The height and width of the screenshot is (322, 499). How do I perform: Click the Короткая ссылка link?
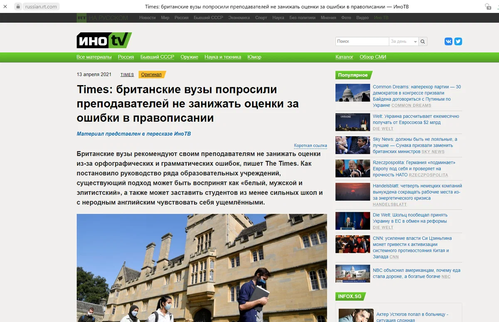[310, 146]
